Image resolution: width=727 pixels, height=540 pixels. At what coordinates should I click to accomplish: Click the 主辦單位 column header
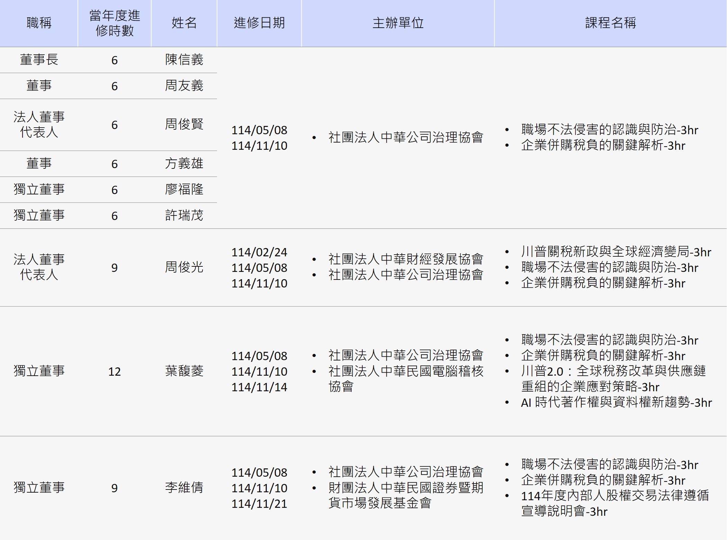398,23
